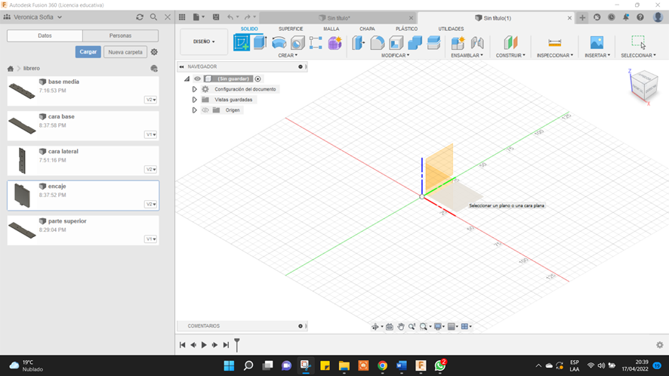Select the Insert image tool
This screenshot has height=376, width=669.
(597, 43)
